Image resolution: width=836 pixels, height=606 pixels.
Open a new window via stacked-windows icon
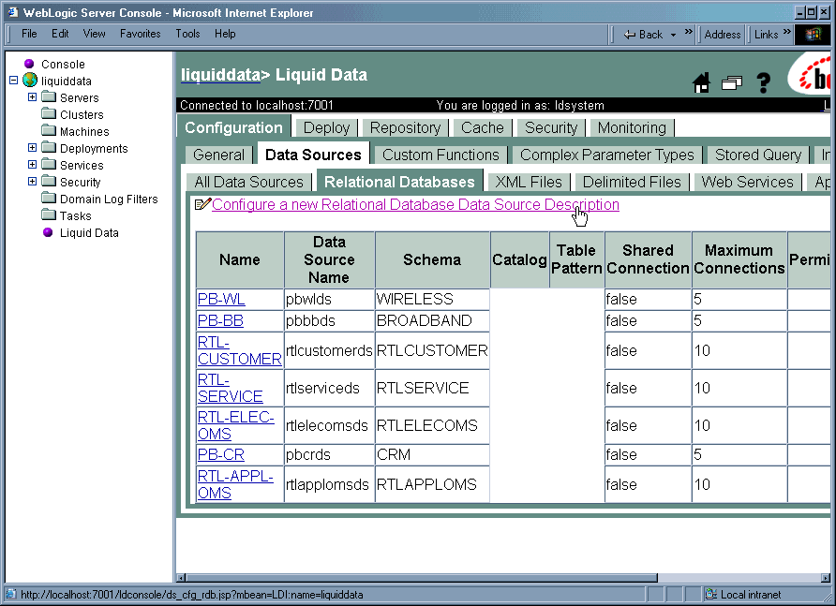point(732,83)
